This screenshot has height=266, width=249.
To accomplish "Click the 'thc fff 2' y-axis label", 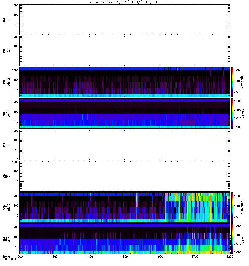I will 6,176.
